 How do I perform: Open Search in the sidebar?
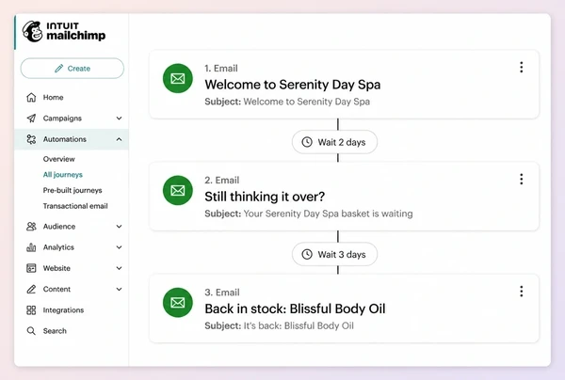[x=55, y=331]
